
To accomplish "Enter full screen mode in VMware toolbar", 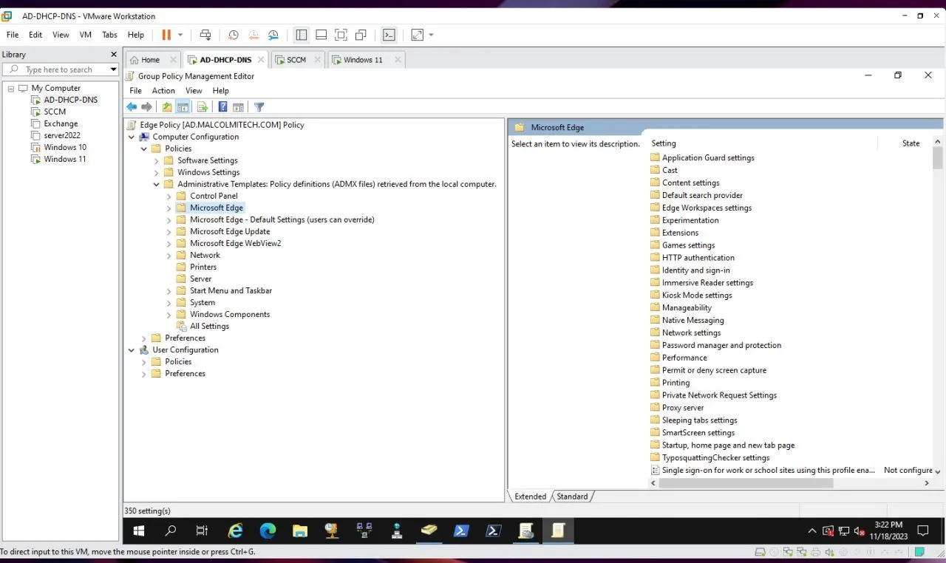I will (x=341, y=35).
